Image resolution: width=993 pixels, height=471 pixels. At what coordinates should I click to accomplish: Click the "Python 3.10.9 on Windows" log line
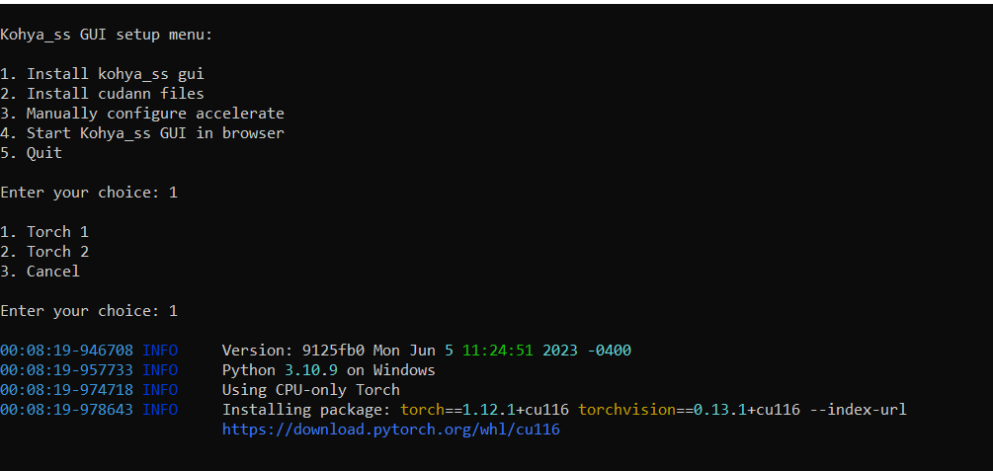point(328,370)
